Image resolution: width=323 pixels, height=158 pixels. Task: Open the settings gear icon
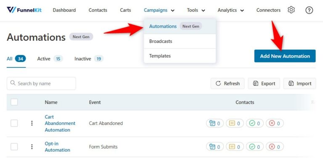pyautogui.click(x=291, y=10)
